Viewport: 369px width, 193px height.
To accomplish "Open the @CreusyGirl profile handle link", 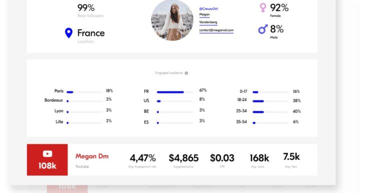I will [208, 8].
